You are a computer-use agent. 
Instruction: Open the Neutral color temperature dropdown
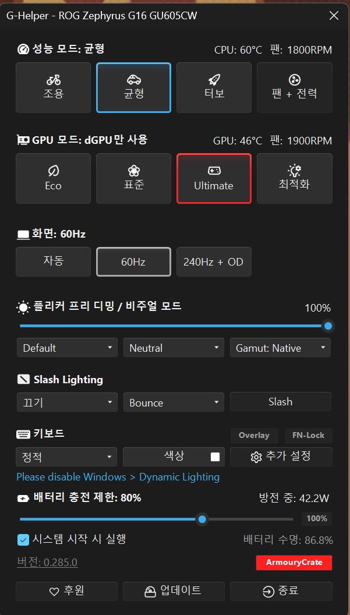tap(174, 348)
